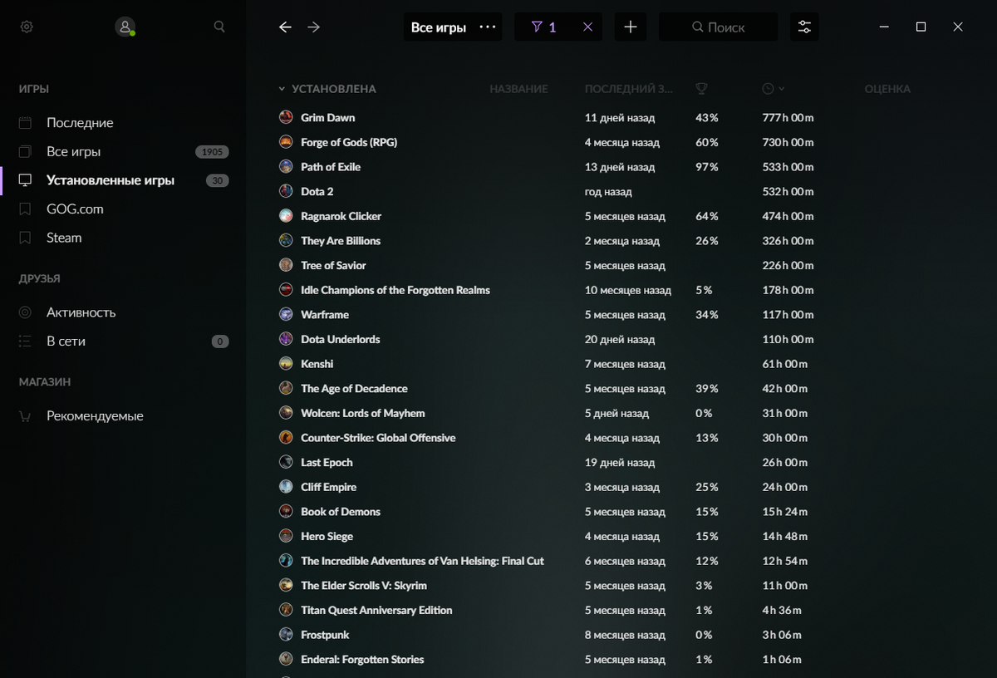Collapse the Установлена group
Viewport: 997px width, 678px height.
pos(282,89)
